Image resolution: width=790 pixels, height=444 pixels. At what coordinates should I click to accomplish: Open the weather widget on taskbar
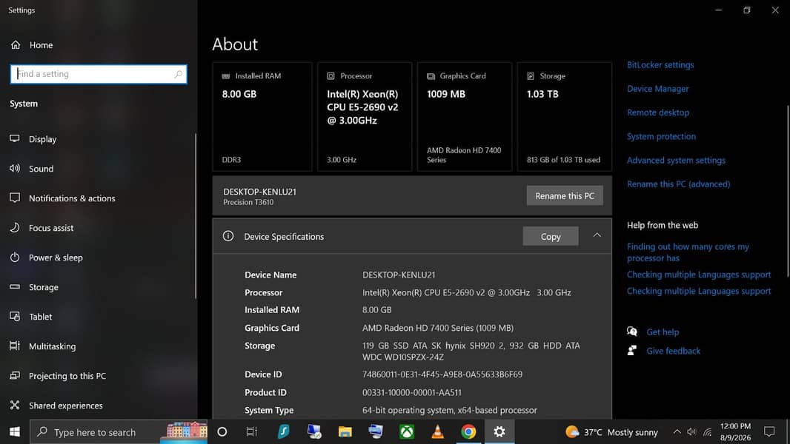[611, 432]
